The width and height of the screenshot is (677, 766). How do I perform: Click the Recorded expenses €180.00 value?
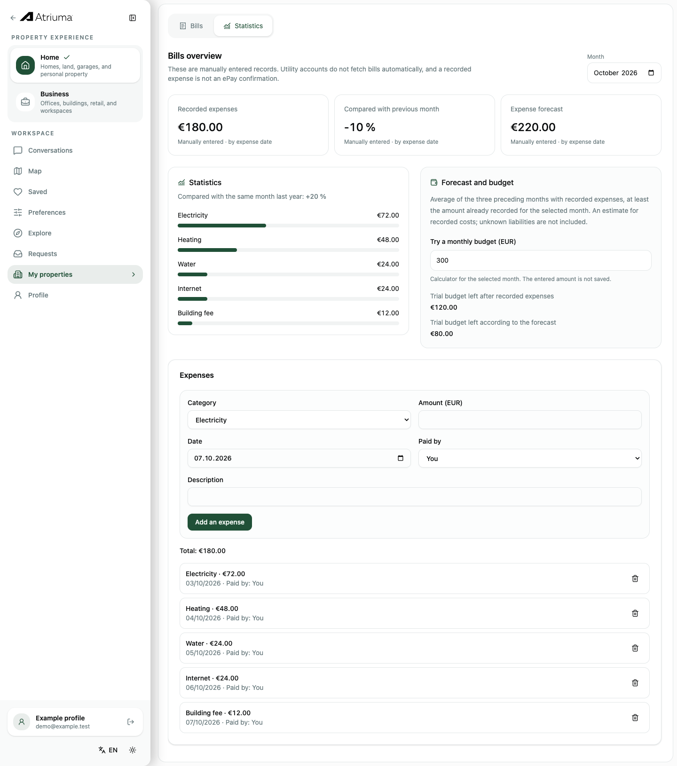click(200, 127)
